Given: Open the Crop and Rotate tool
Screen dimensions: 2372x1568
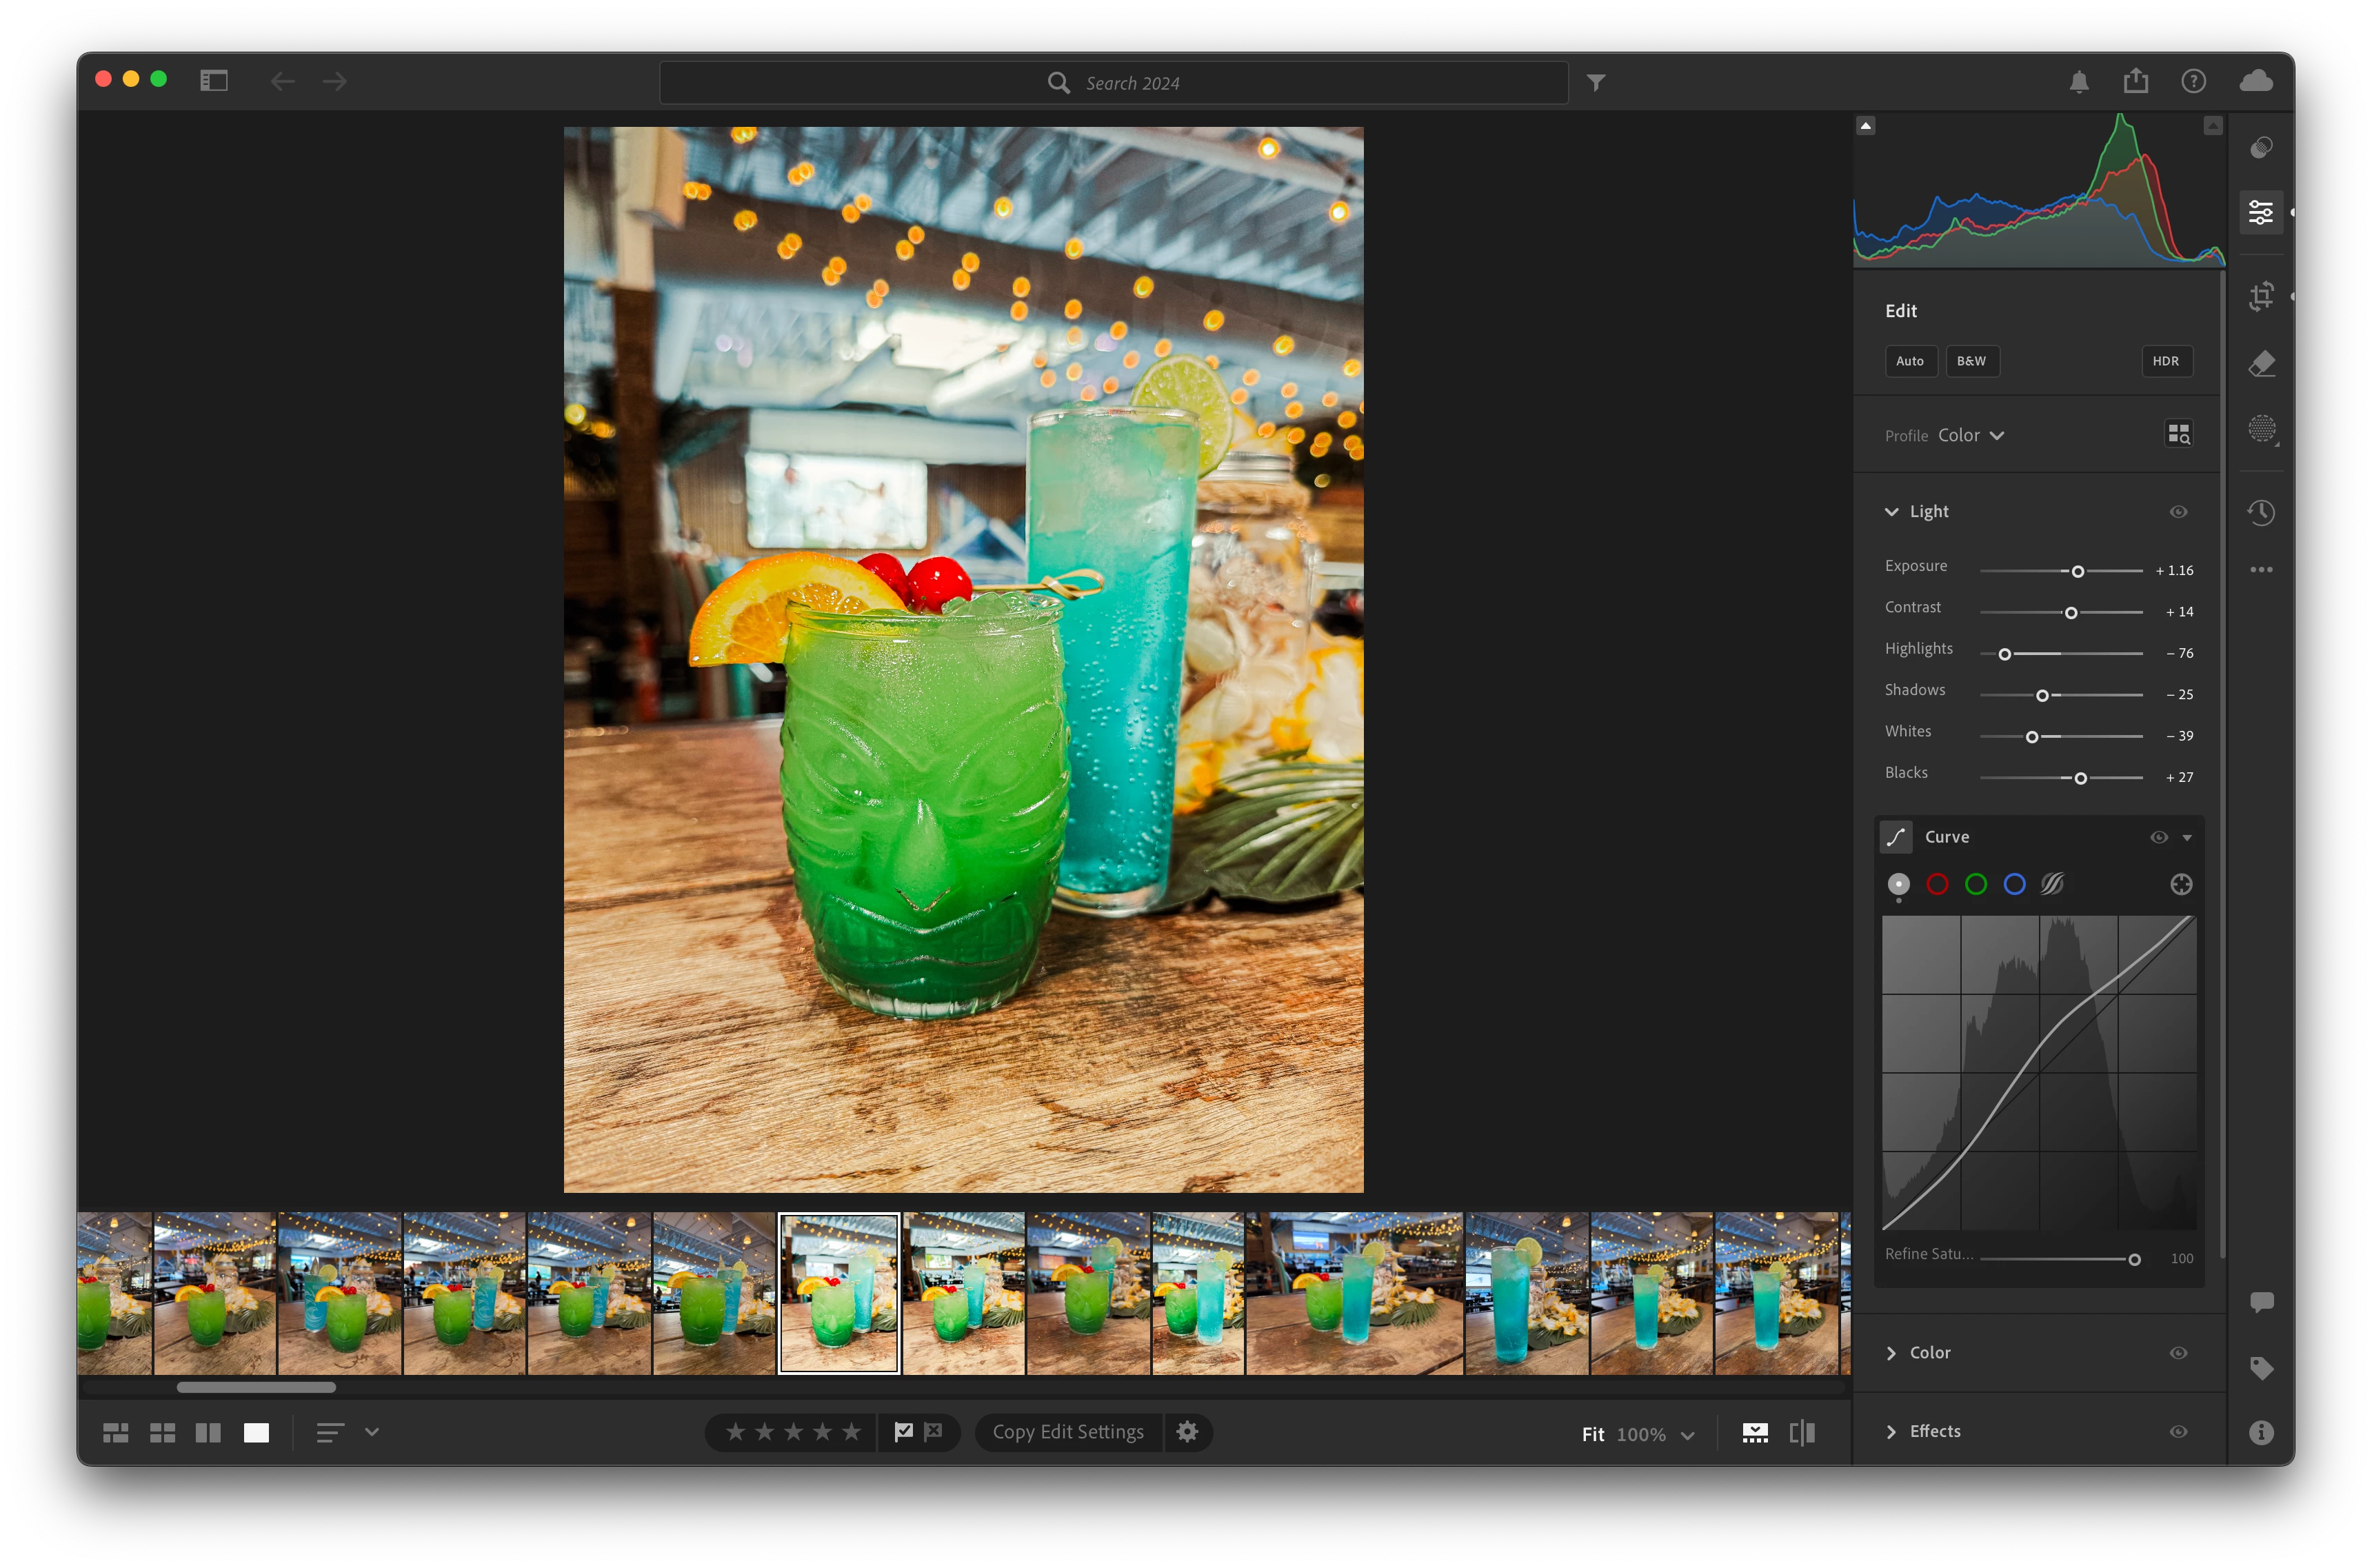Looking at the screenshot, I should [2261, 297].
